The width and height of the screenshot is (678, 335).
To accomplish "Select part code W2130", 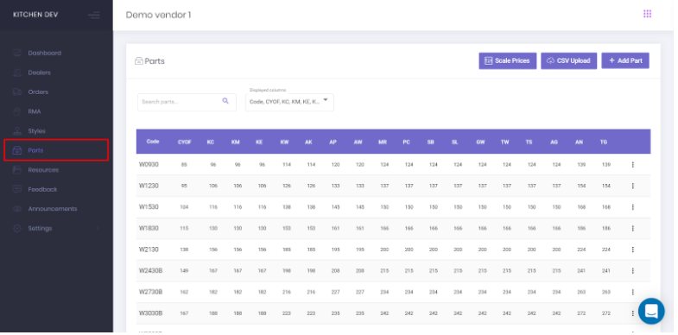I will pyautogui.click(x=149, y=250).
